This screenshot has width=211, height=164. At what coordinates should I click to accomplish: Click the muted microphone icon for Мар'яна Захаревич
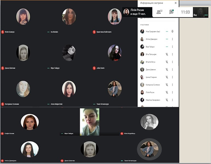pyautogui.click(x=167, y=100)
